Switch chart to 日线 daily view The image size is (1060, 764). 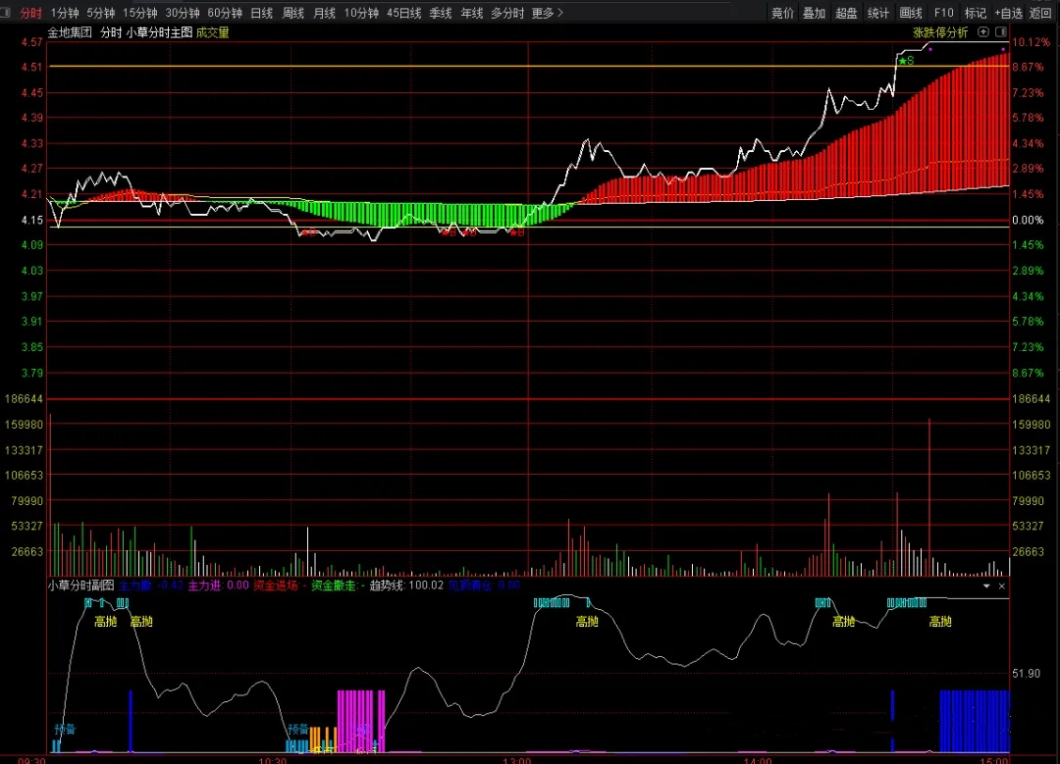point(261,13)
